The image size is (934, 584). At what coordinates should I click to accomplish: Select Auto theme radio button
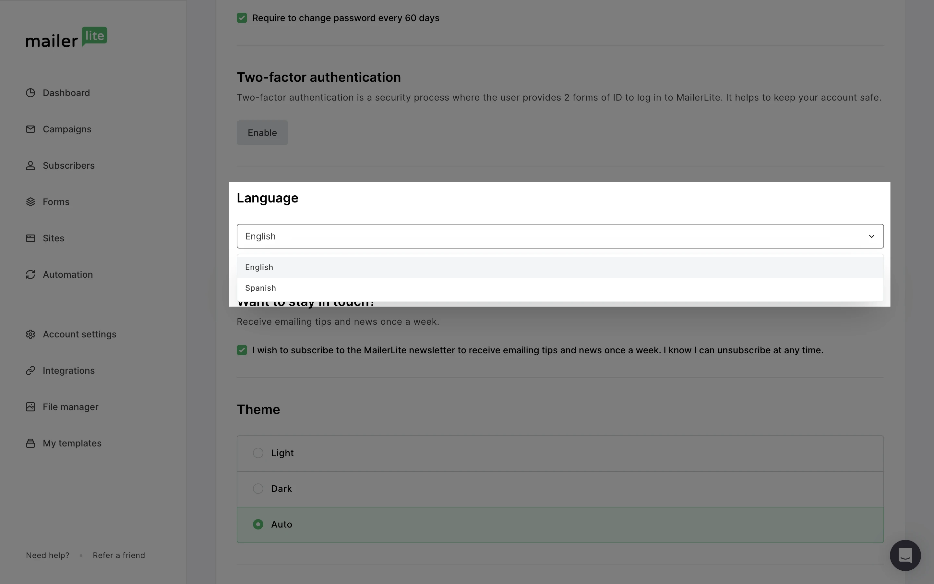click(x=257, y=524)
